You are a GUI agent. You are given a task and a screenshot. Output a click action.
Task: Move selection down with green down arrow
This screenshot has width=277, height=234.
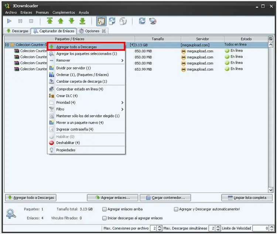72,21
